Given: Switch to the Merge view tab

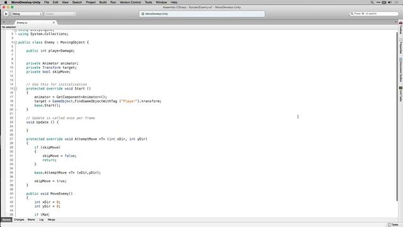Looking at the screenshot, I should pos(52,219).
